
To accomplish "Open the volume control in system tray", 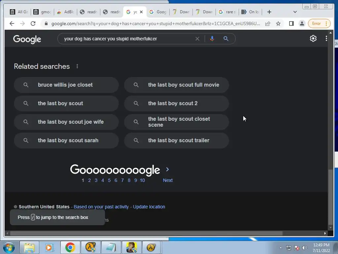I will pyautogui.click(x=305, y=248).
